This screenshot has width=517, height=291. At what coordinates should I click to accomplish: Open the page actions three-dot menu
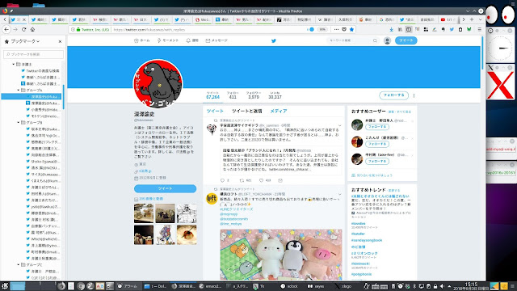(336, 29)
